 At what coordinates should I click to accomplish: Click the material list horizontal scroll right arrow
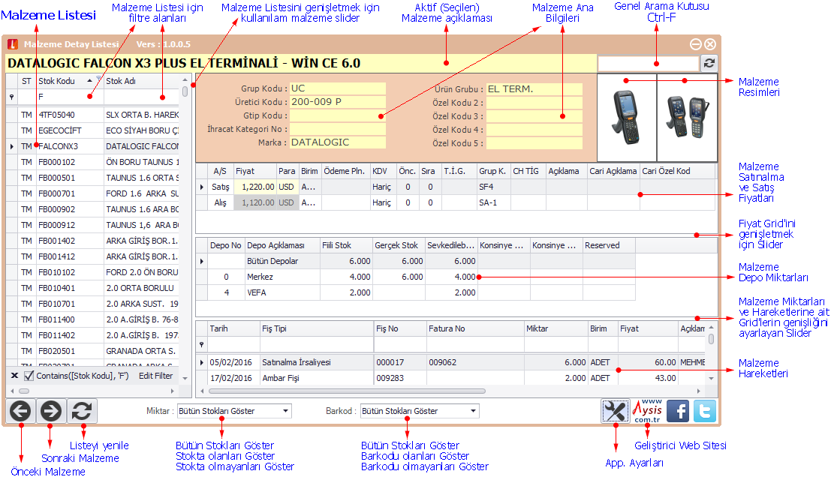coord(172,391)
